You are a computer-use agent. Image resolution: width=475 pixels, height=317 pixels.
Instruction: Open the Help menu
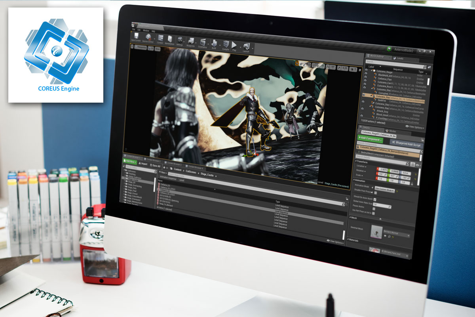click(x=153, y=31)
